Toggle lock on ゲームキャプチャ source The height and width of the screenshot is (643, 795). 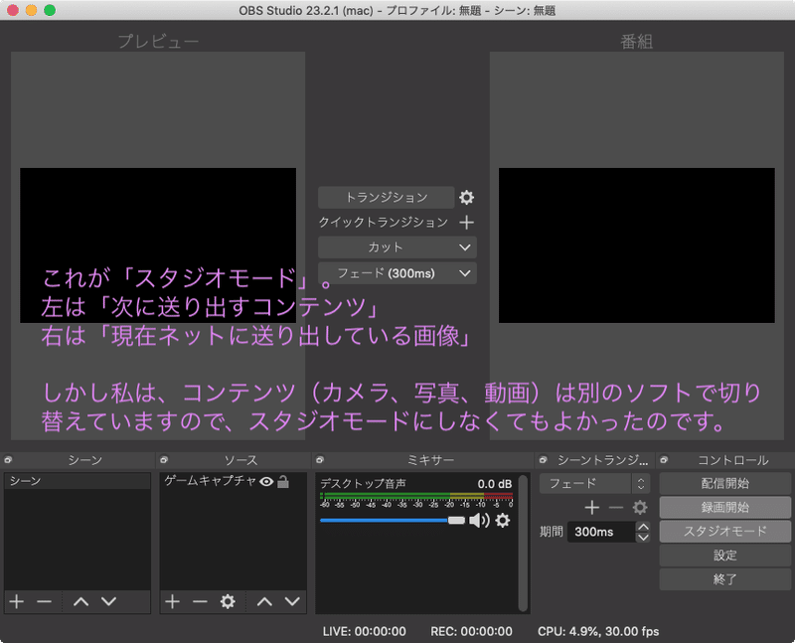pyautogui.click(x=283, y=482)
